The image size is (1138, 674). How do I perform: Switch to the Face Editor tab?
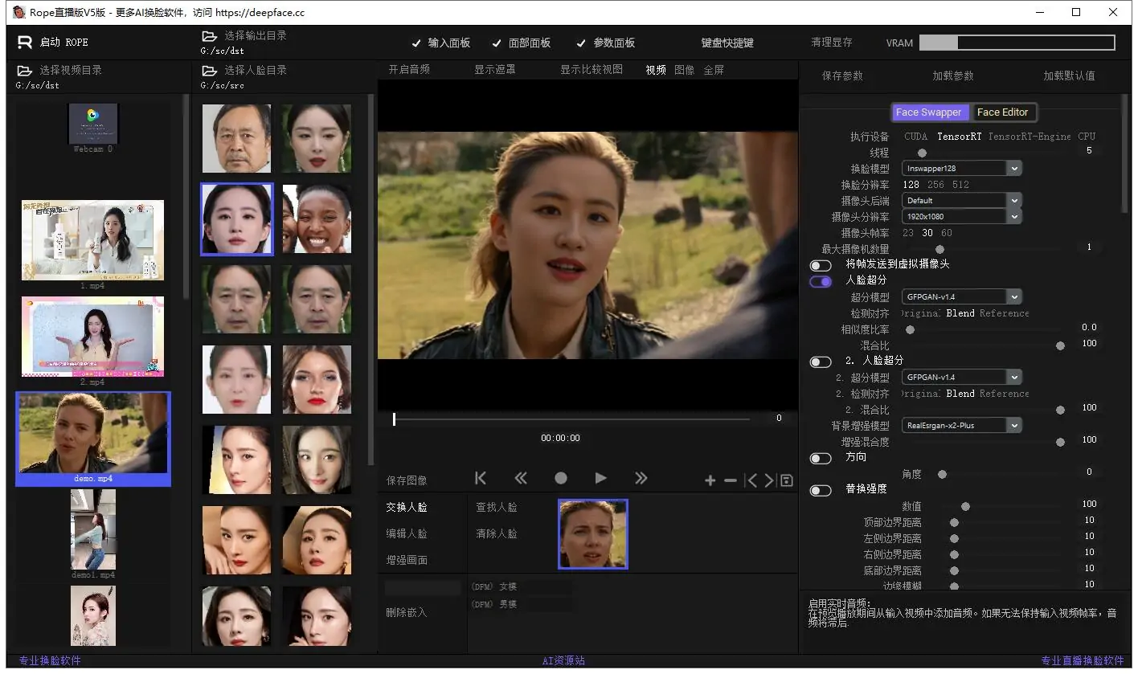(1003, 112)
